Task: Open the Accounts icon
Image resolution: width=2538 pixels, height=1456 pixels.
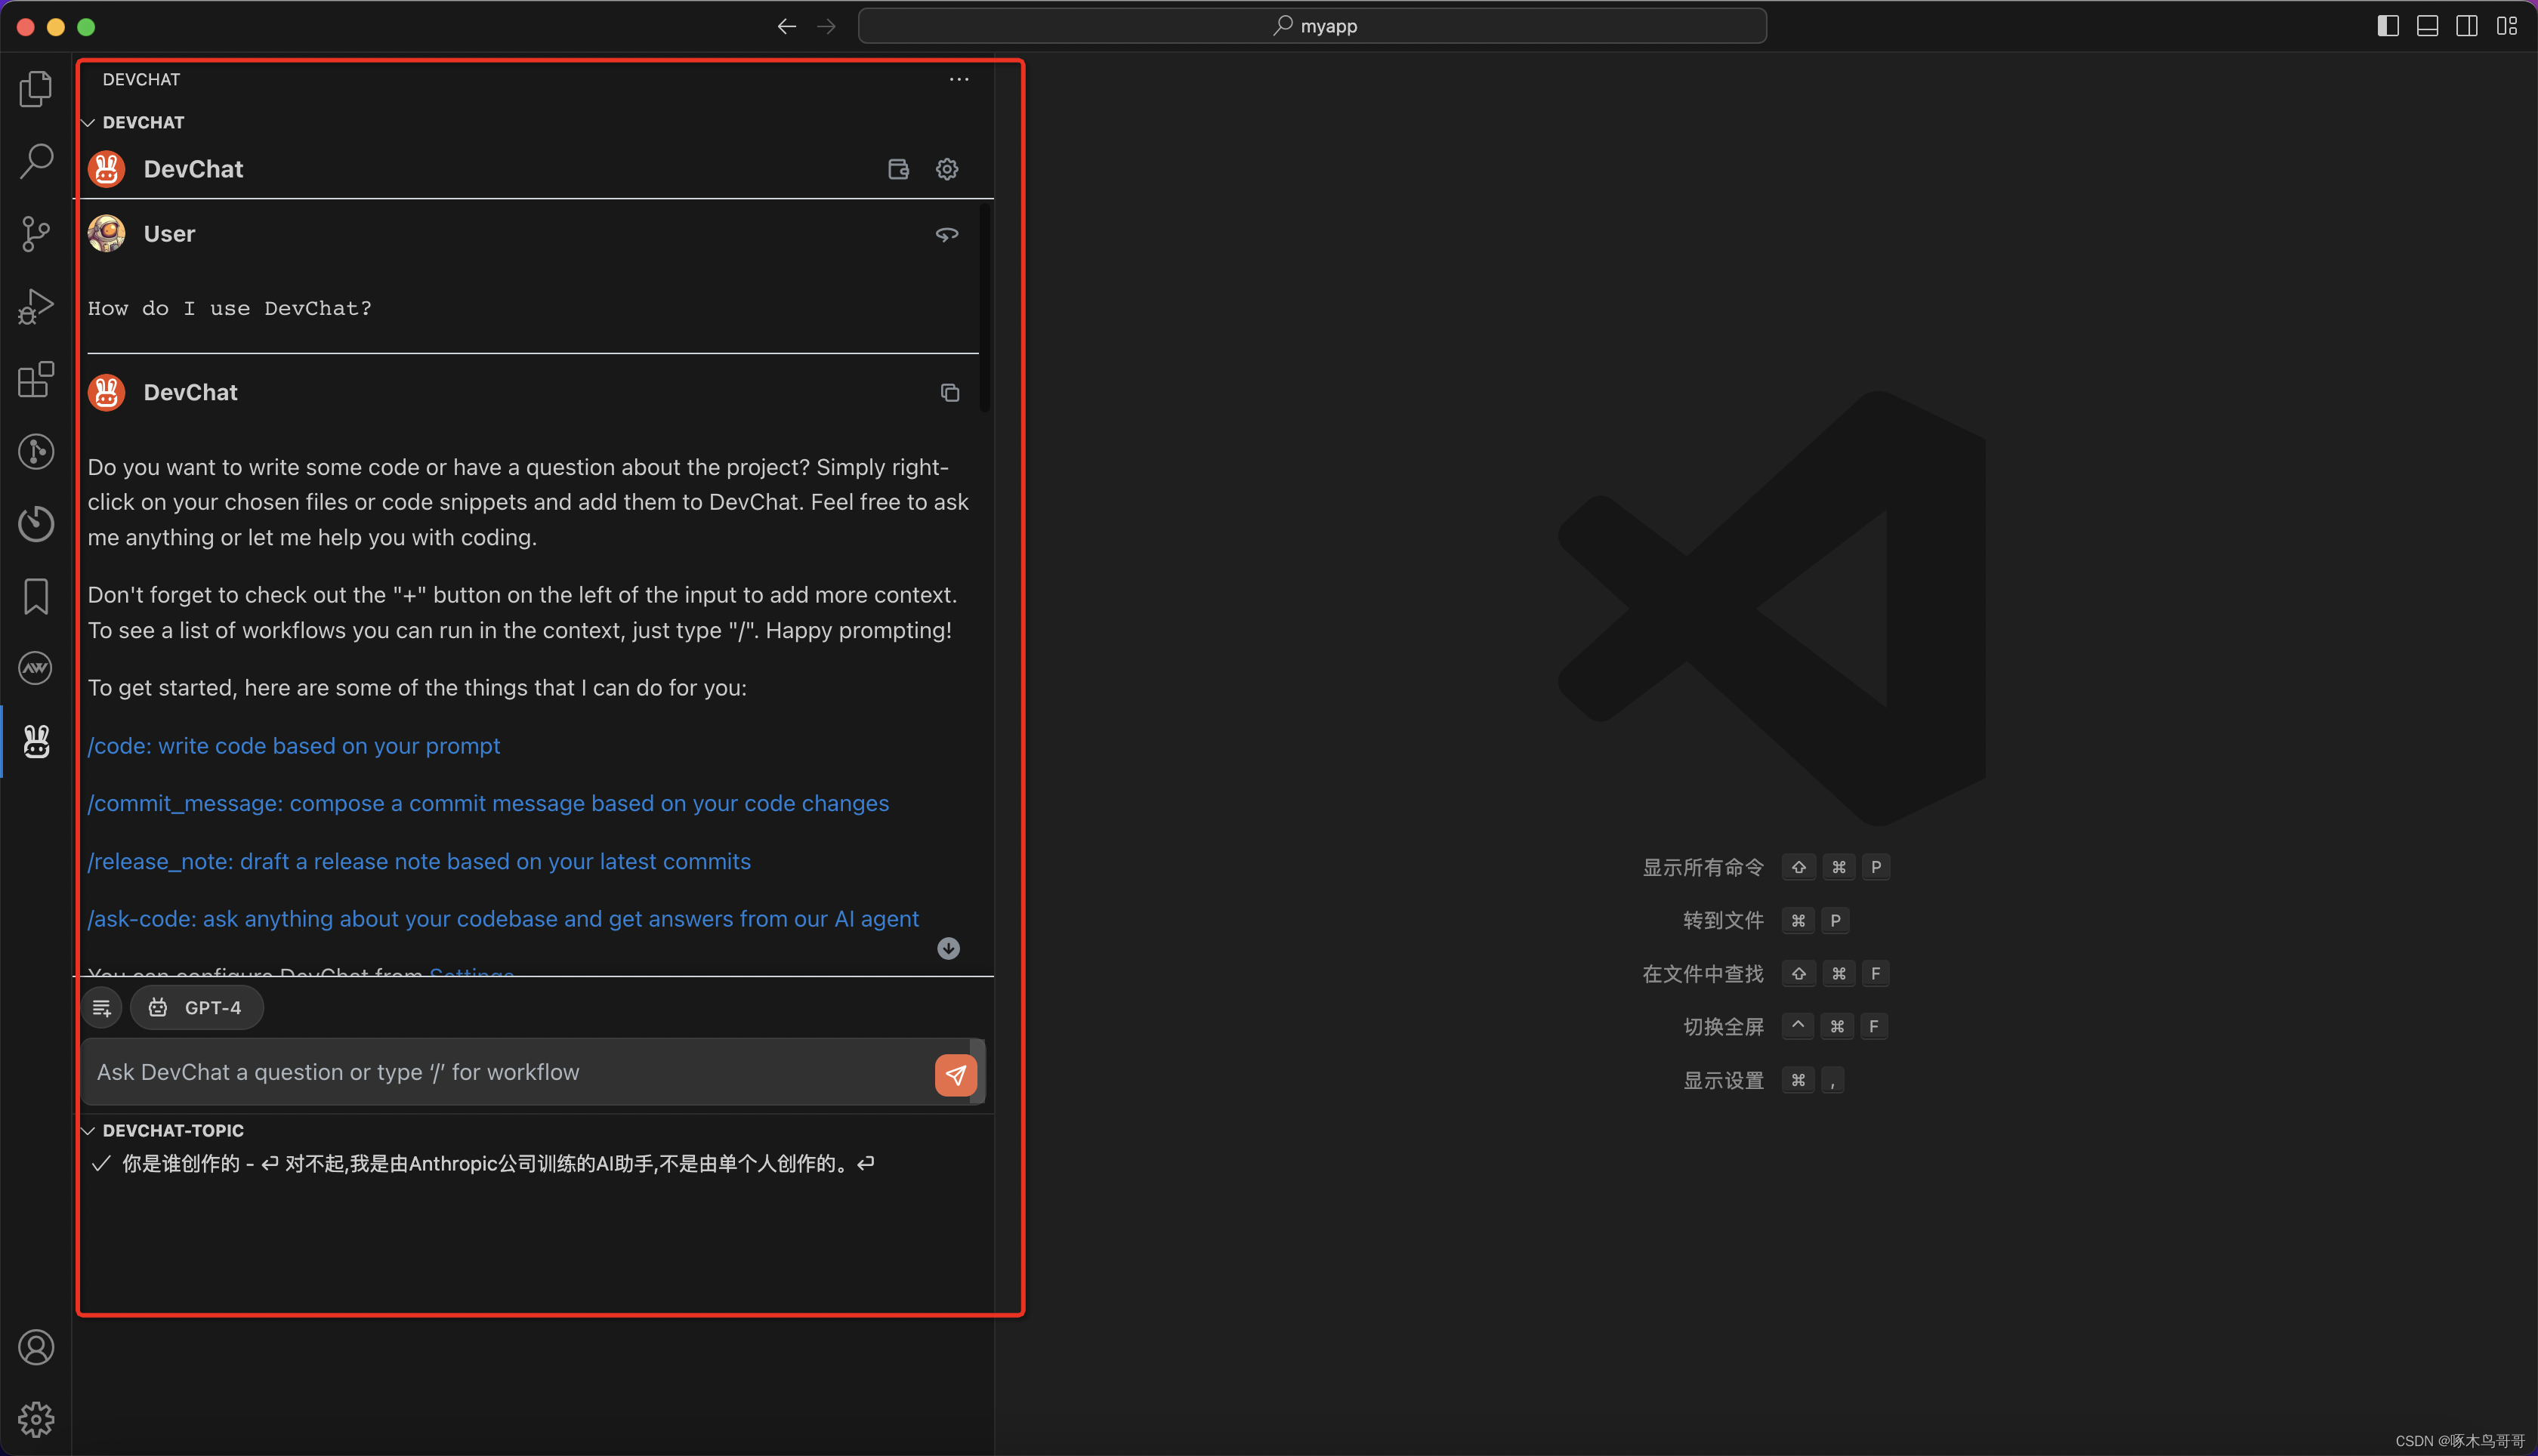Action: click(36, 1347)
